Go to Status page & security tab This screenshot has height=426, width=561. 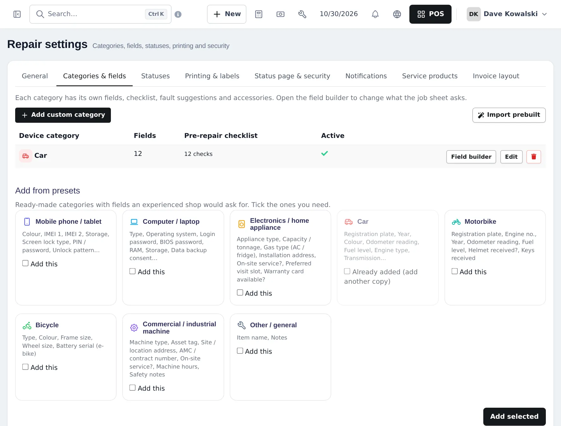click(x=292, y=76)
